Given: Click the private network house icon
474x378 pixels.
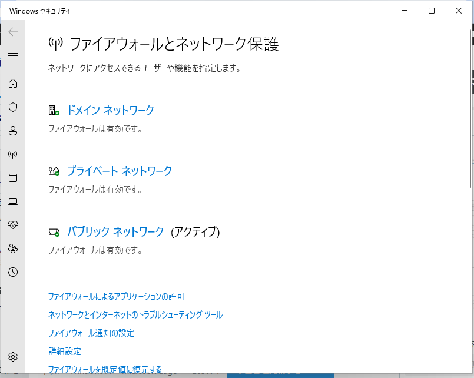Looking at the screenshot, I should click(54, 171).
